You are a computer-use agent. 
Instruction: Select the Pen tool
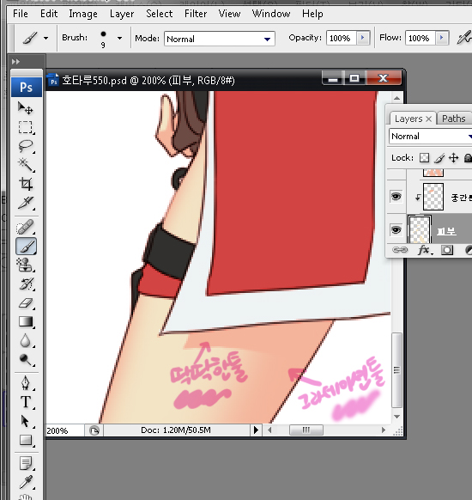pos(26,383)
